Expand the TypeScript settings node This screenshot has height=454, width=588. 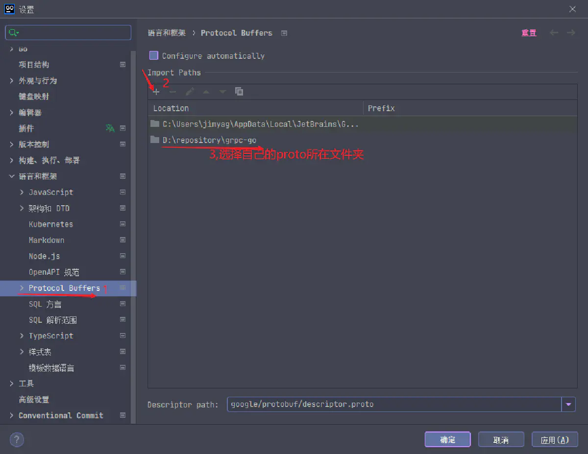pyautogui.click(x=22, y=336)
